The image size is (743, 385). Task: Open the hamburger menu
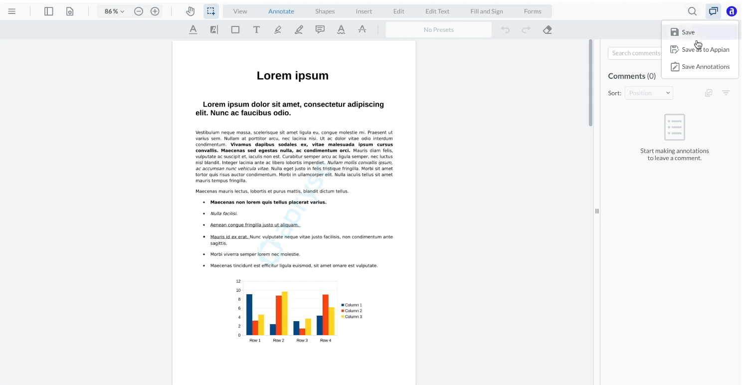[12, 11]
